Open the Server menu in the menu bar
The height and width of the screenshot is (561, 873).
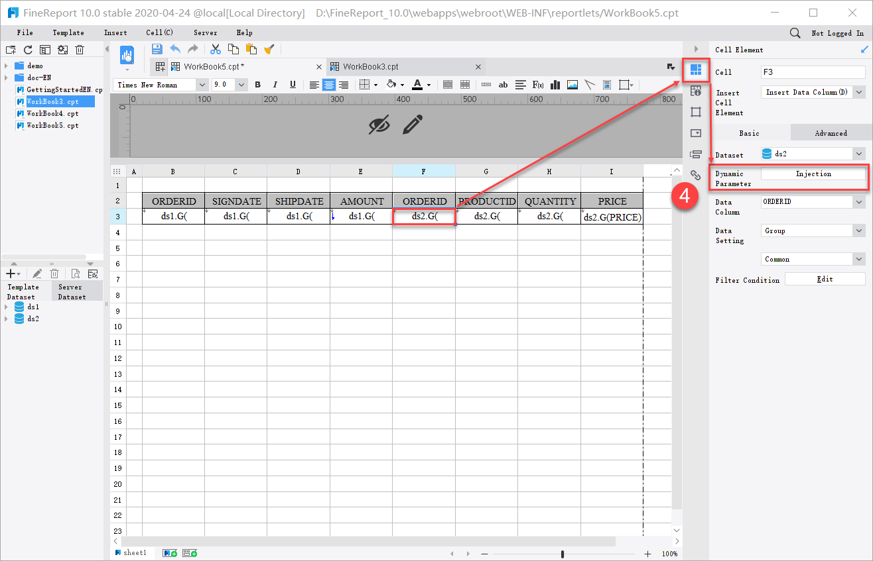205,32
